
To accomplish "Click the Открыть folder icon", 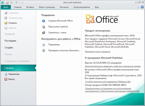I will [6, 23].
